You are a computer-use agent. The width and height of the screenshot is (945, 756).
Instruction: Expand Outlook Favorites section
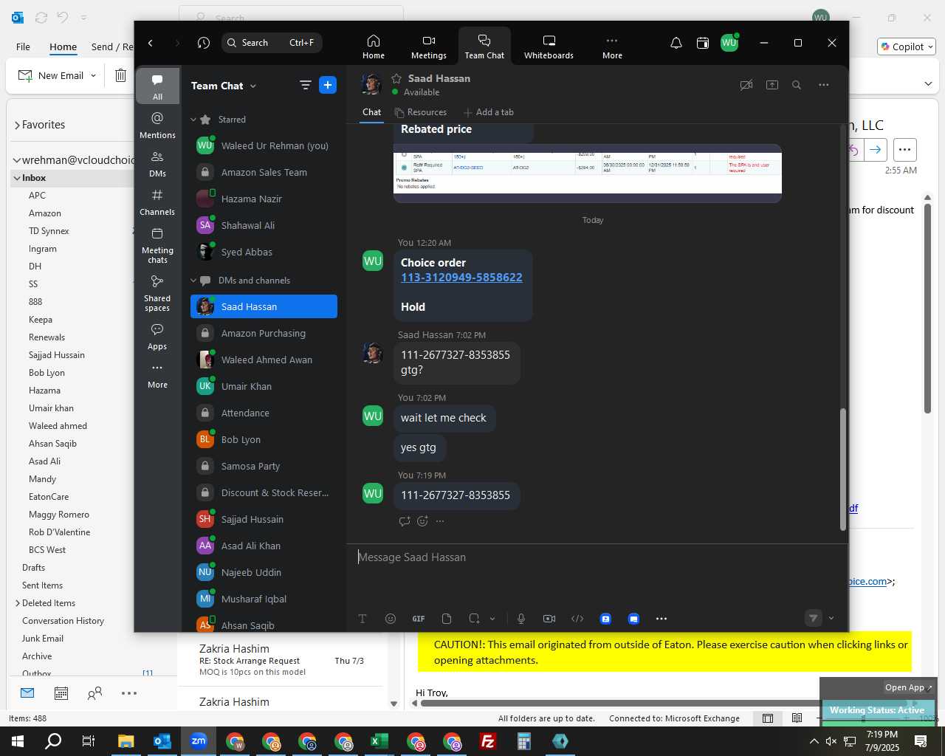click(17, 126)
